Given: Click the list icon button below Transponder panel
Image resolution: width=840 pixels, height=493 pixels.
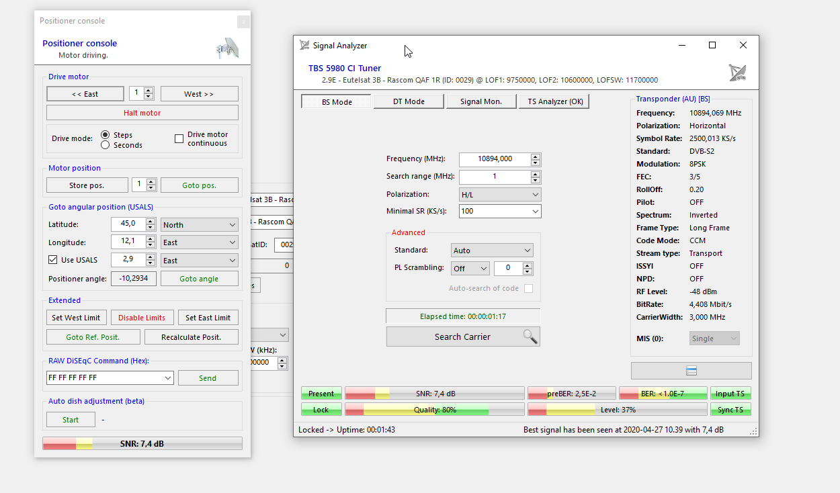Looking at the screenshot, I should pyautogui.click(x=691, y=371).
